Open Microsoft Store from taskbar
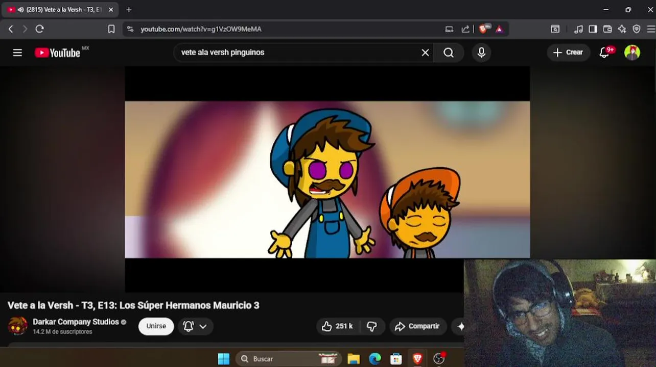Viewport: 656px width, 367px height. tap(396, 359)
